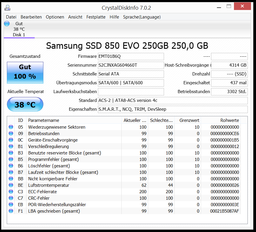Open the Ansicht menu

[x=75, y=17]
